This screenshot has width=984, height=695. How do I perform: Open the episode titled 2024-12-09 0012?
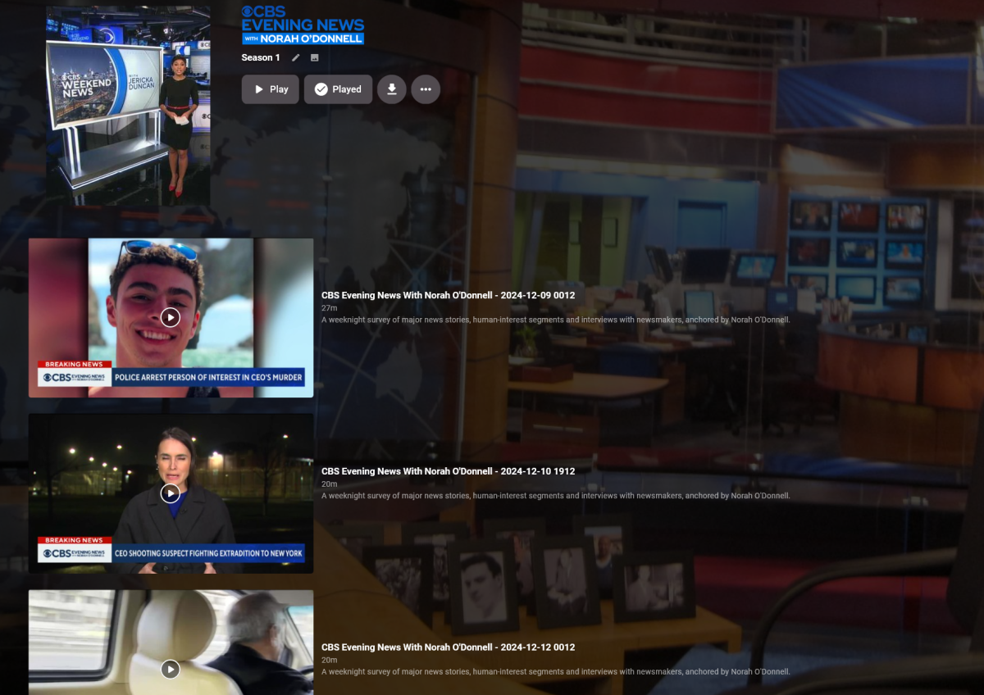pyautogui.click(x=448, y=295)
